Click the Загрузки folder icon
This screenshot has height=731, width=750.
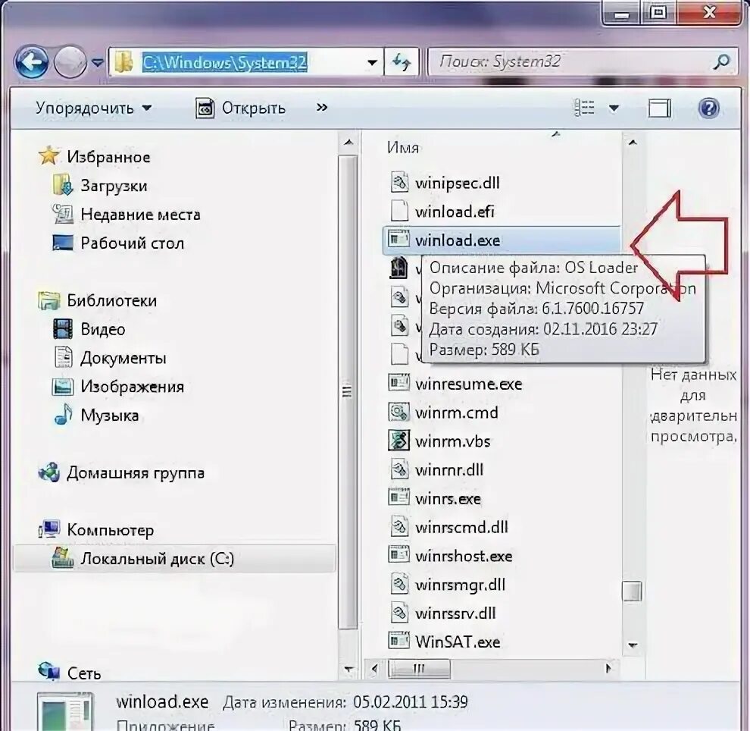click(x=63, y=185)
